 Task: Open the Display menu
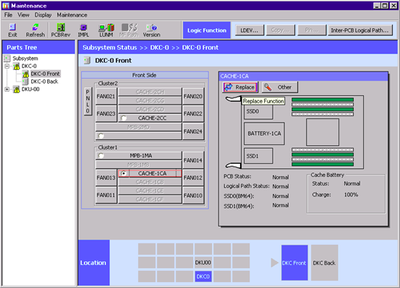pyautogui.click(x=43, y=15)
